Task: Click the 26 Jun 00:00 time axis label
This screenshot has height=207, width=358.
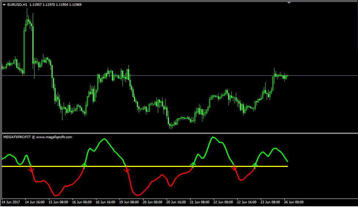Action: point(293,202)
